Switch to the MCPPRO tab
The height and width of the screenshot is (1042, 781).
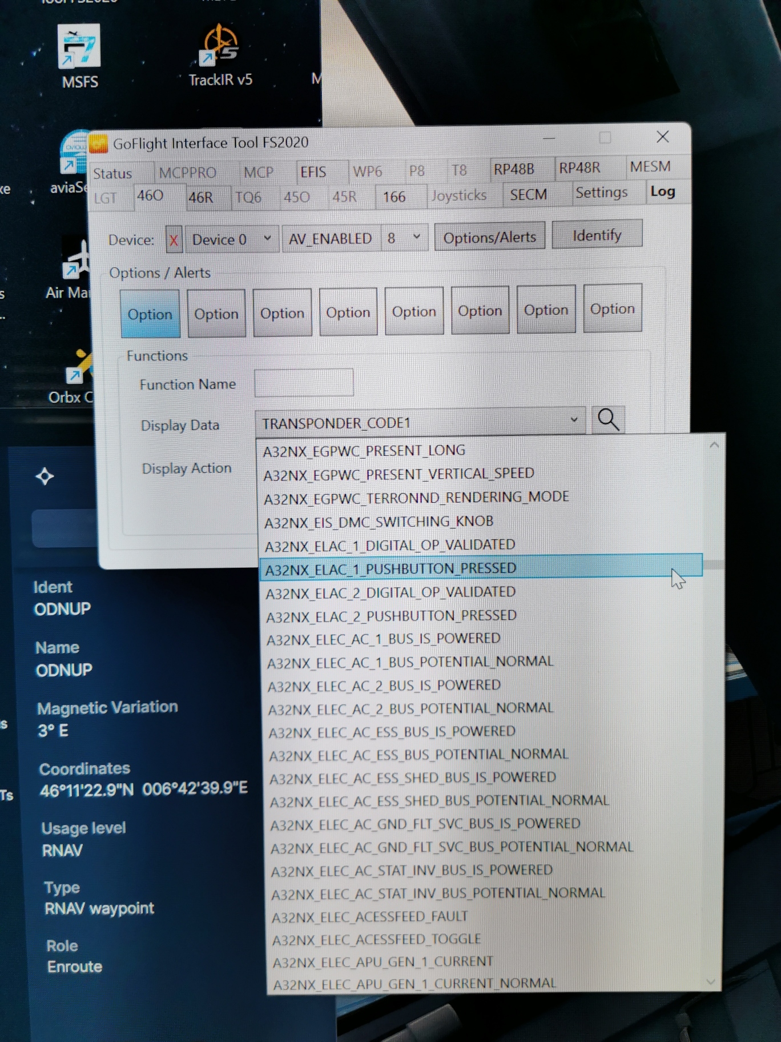pos(187,173)
